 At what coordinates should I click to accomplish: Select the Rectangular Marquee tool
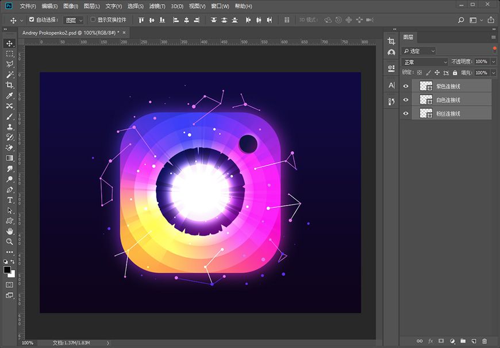tap(10, 53)
